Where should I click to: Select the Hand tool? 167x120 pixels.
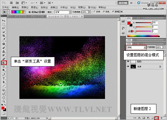(x=4, y=97)
